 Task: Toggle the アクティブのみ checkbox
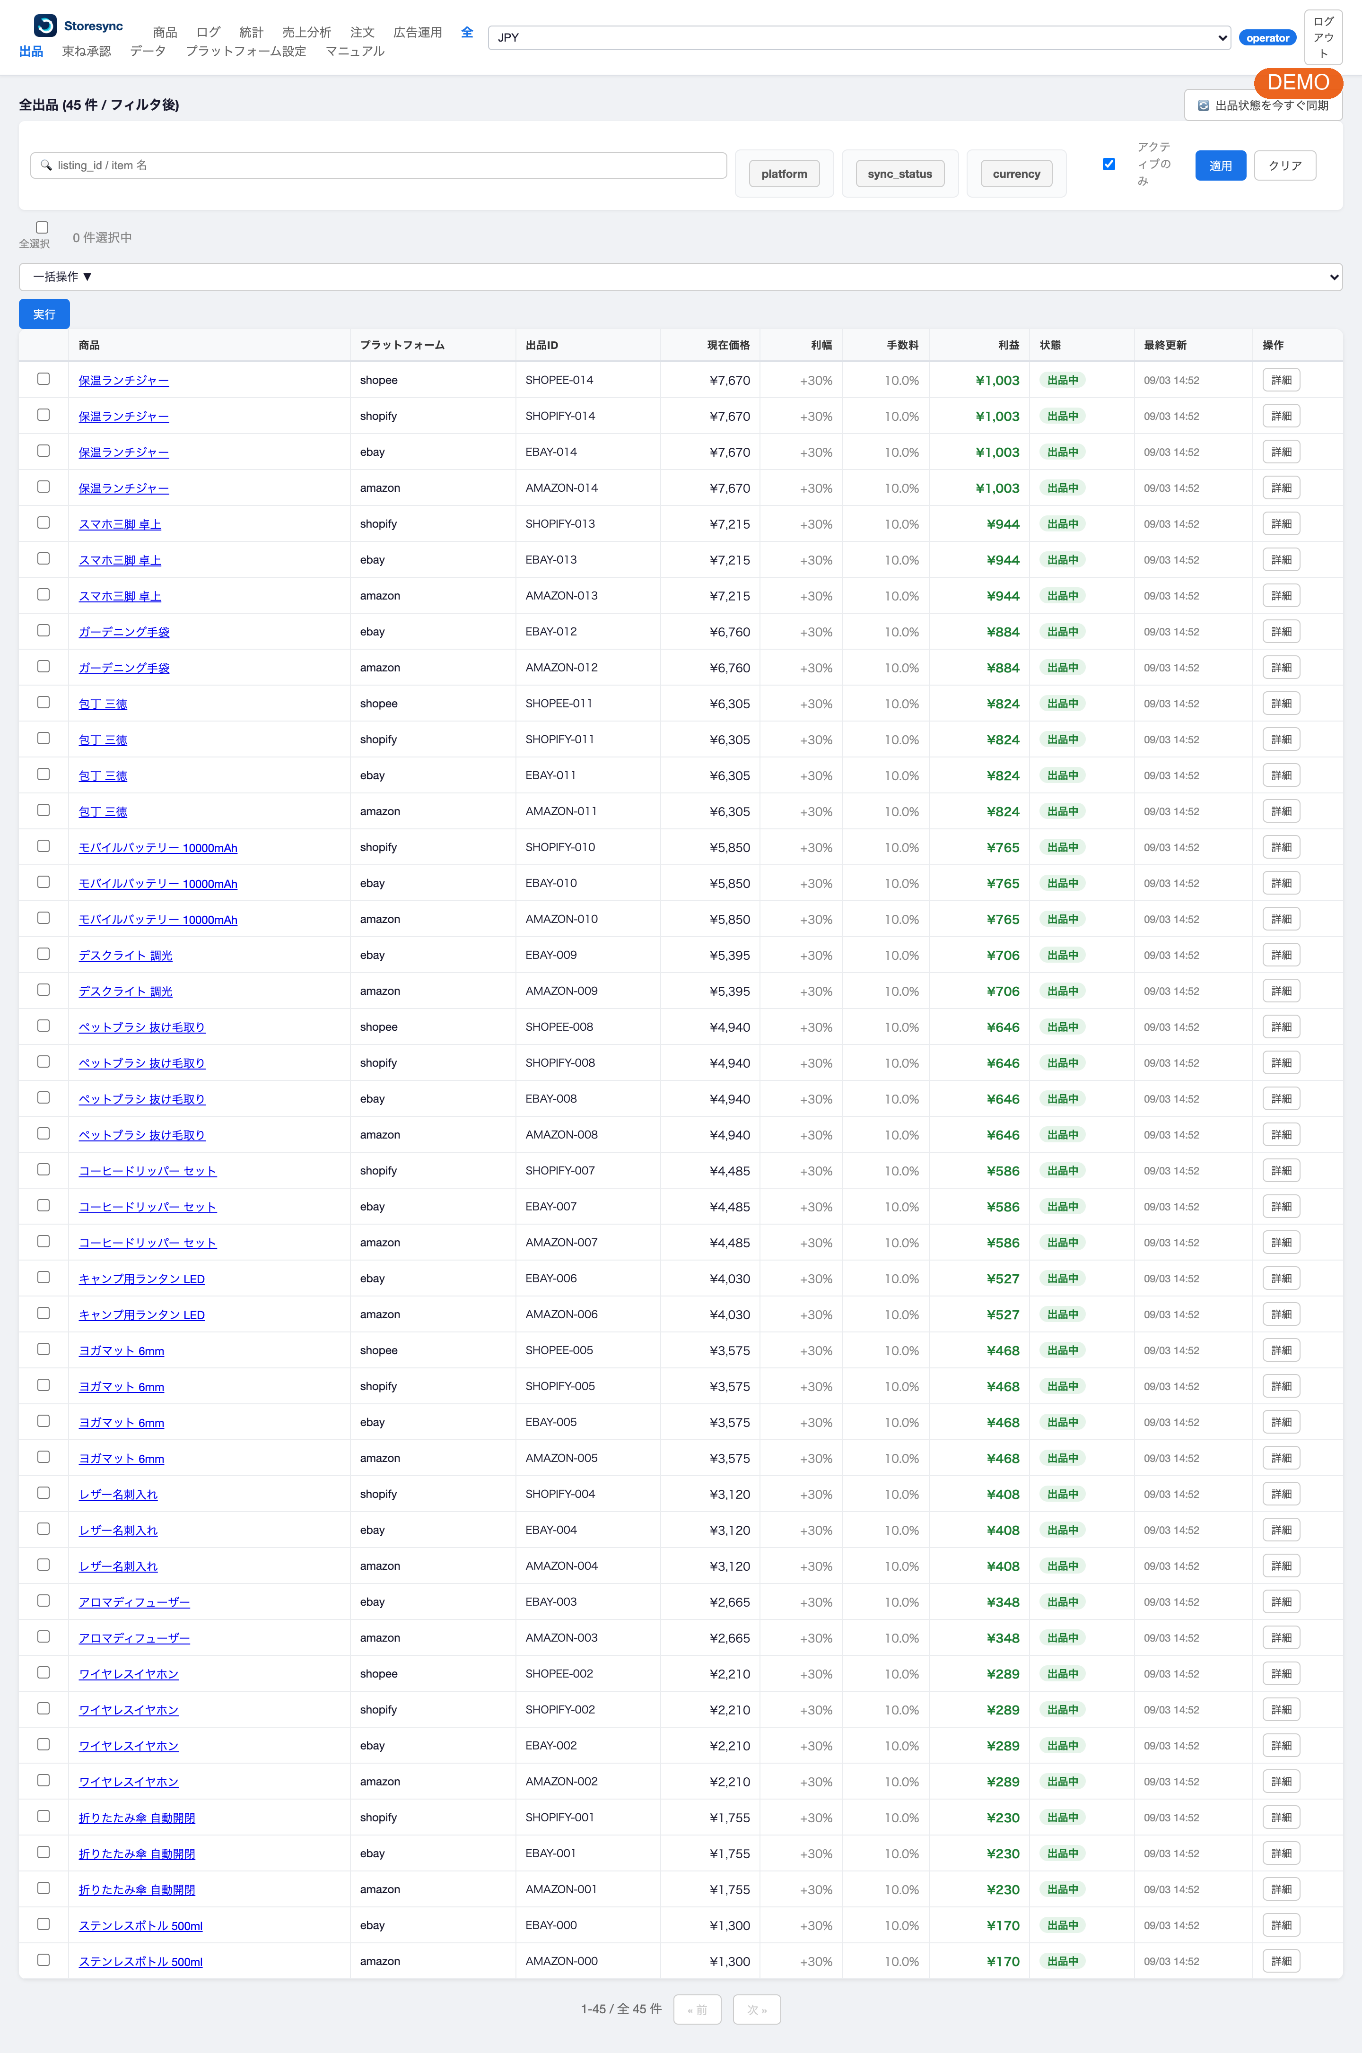[1109, 164]
